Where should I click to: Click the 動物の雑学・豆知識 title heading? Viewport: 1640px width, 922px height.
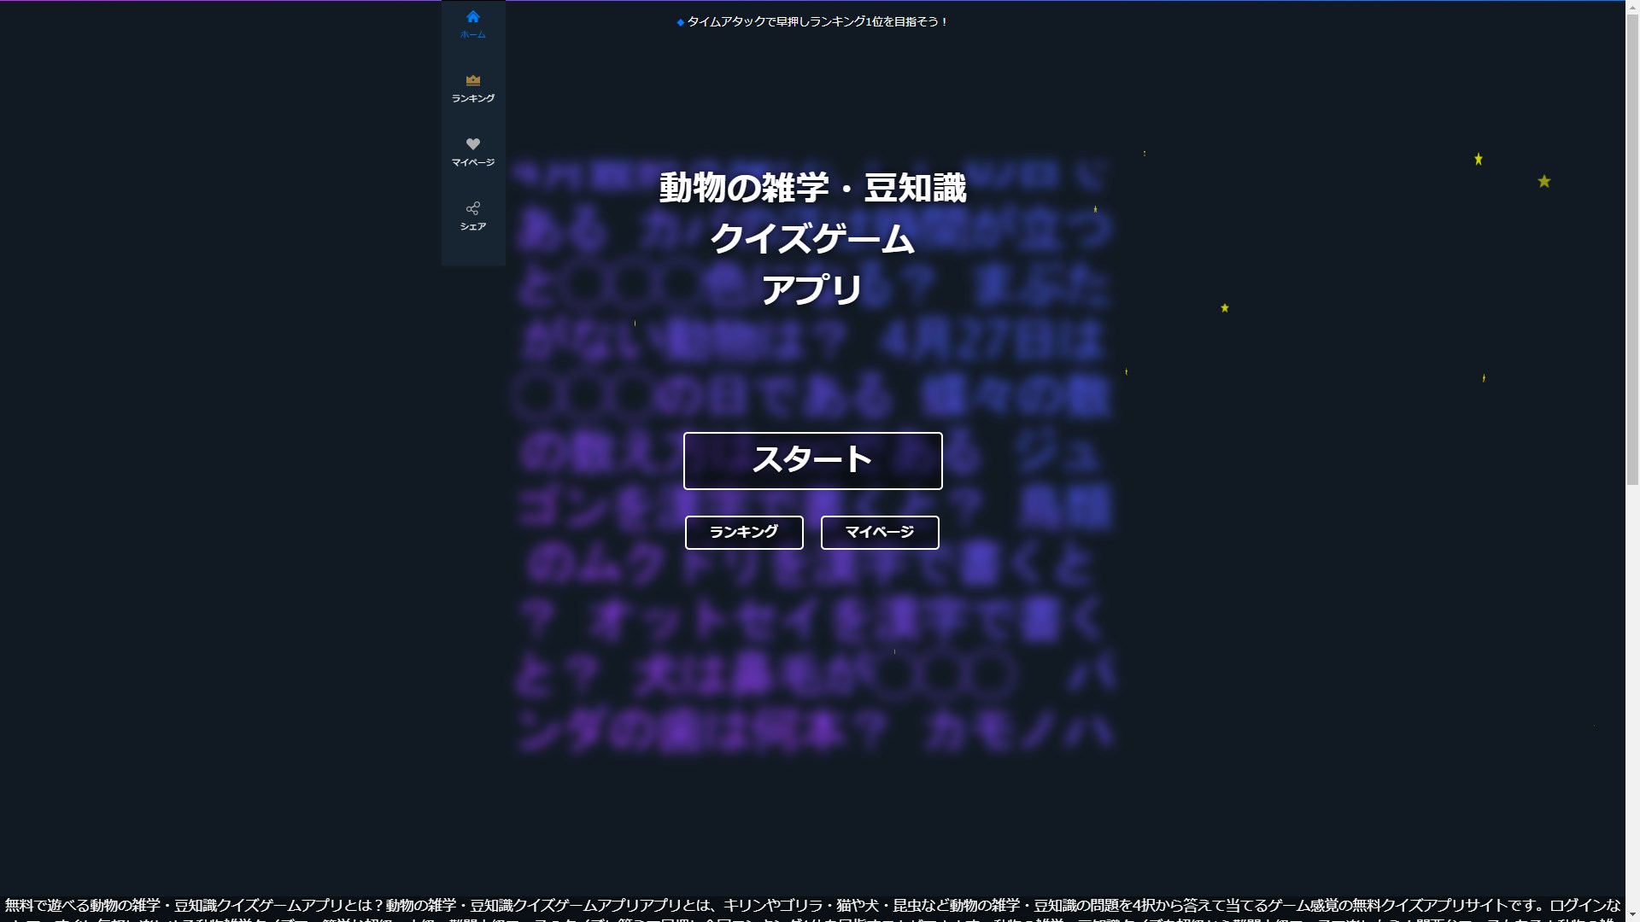[x=811, y=188]
